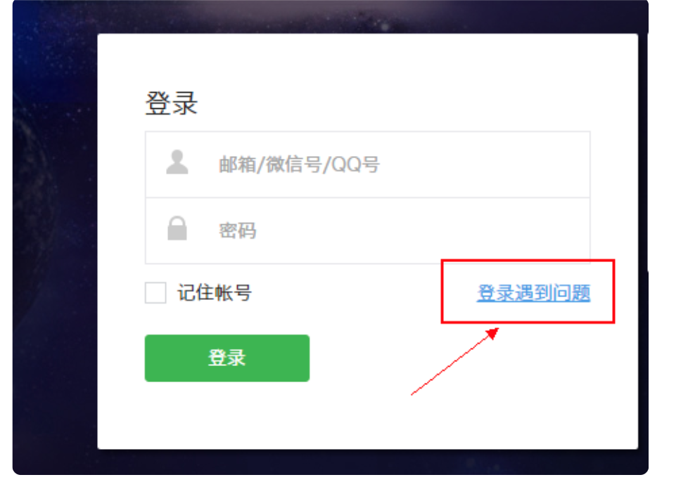Image resolution: width=688 pixels, height=482 pixels.
Task: Click the white 登录 text on green button
Action: tap(227, 358)
